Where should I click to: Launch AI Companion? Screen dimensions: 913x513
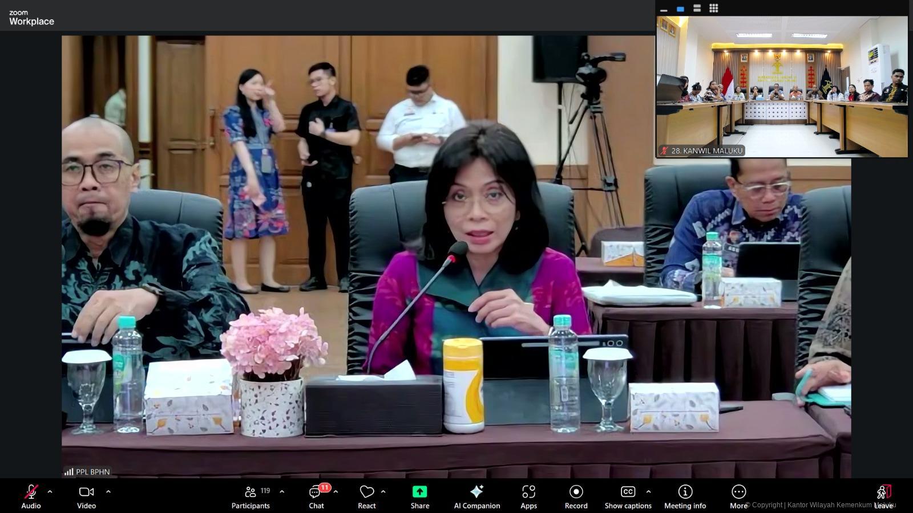pos(476,492)
